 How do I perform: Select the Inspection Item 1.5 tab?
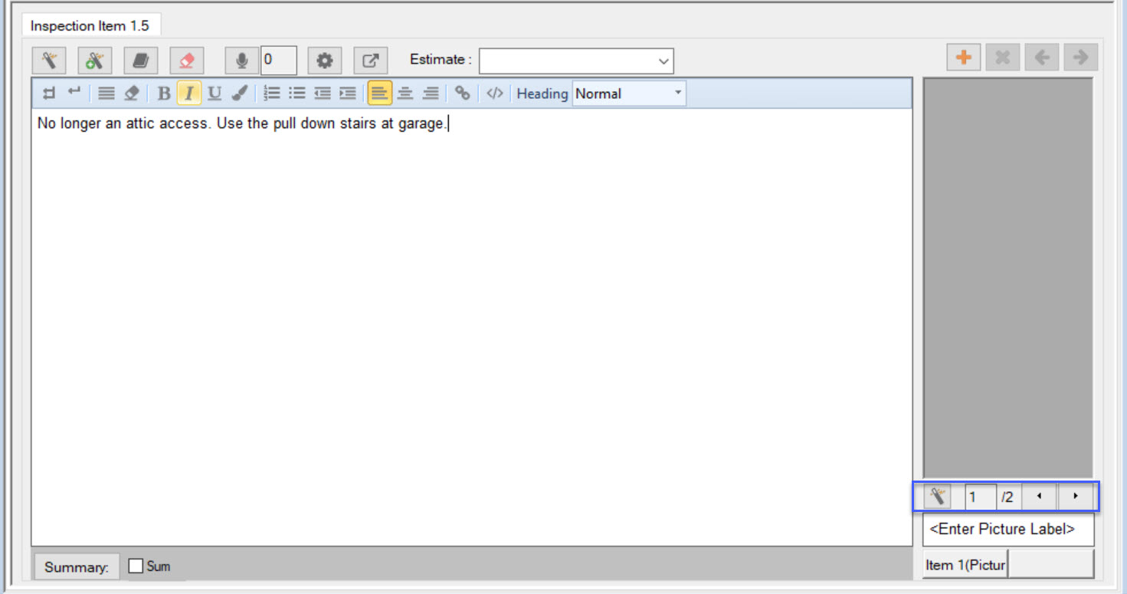click(x=90, y=26)
